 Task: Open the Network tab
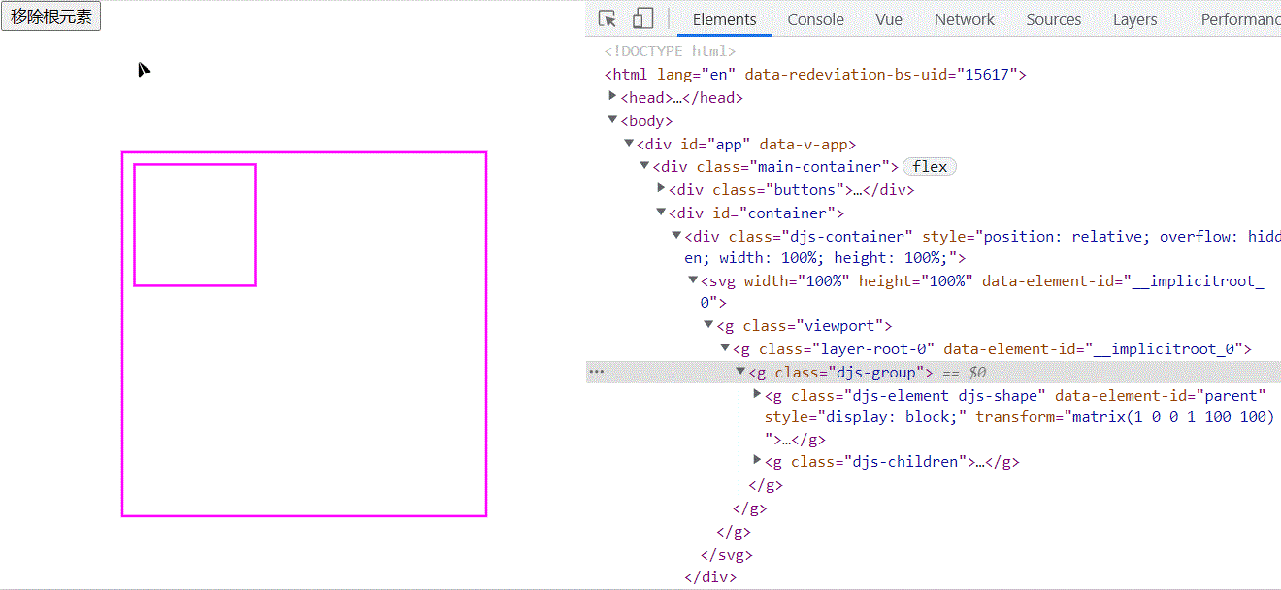pos(964,18)
